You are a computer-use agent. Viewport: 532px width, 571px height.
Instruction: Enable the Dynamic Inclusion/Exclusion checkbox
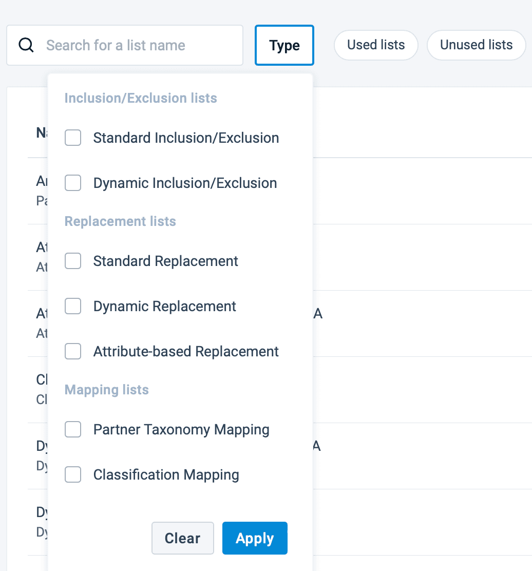(73, 183)
